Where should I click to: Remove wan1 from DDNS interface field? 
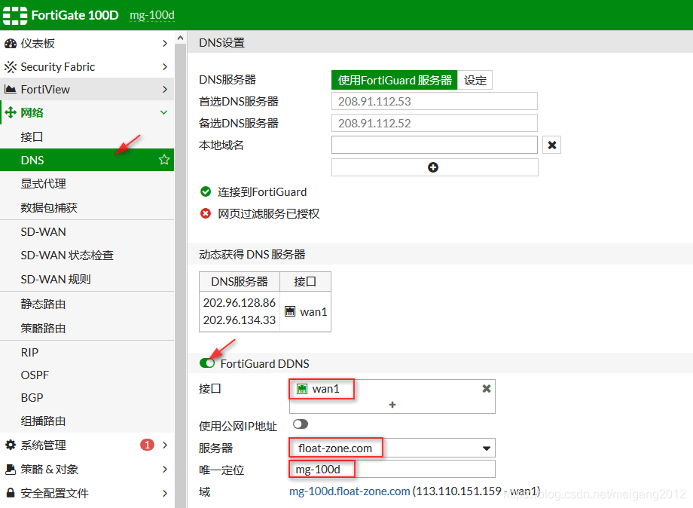(486, 389)
